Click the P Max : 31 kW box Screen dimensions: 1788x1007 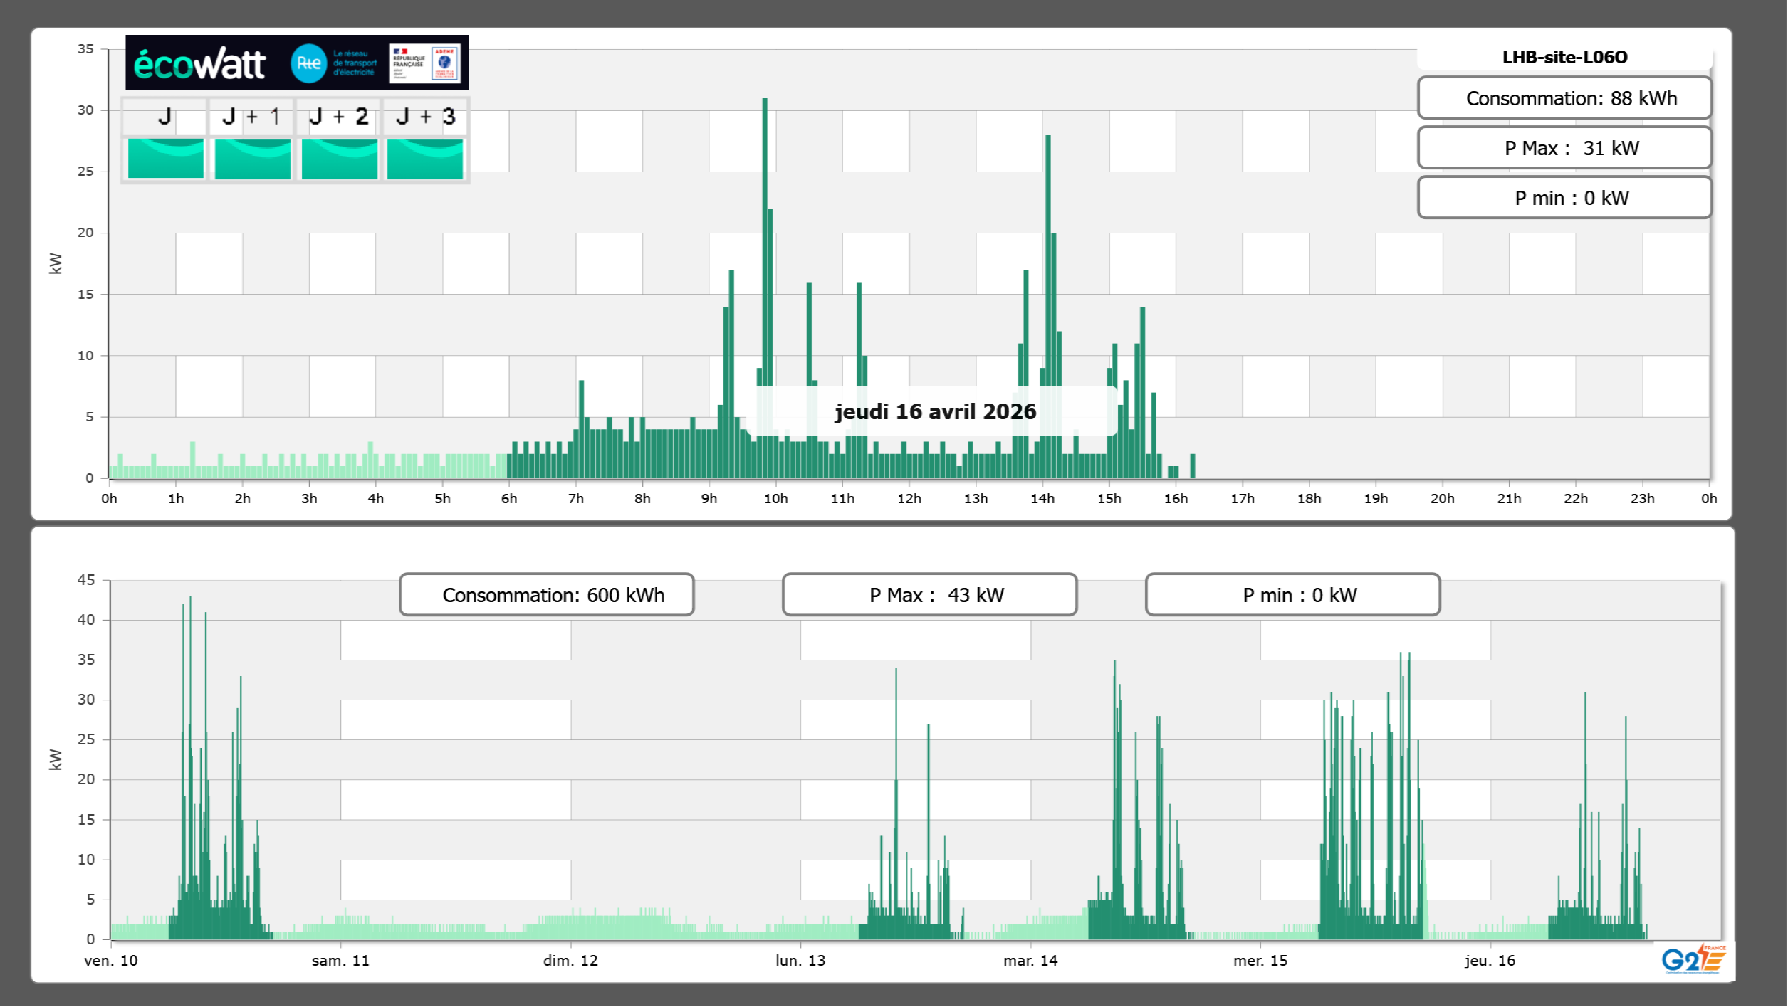1564,148
